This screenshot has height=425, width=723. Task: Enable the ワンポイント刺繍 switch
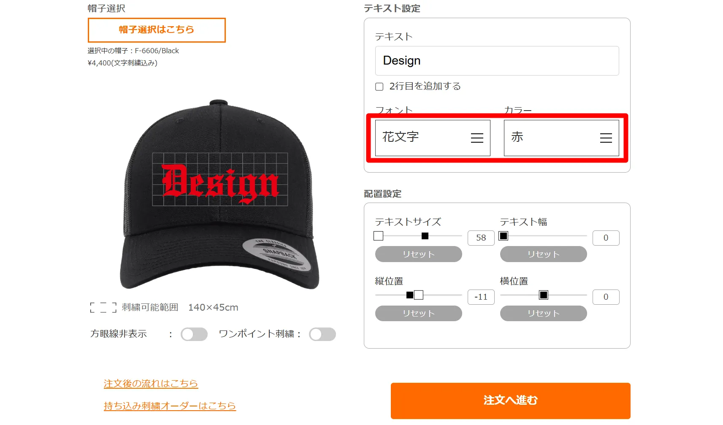[322, 334]
